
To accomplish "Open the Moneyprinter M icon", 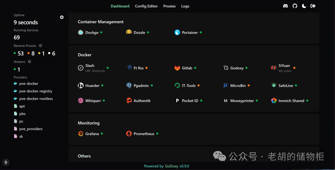I will 226,101.
